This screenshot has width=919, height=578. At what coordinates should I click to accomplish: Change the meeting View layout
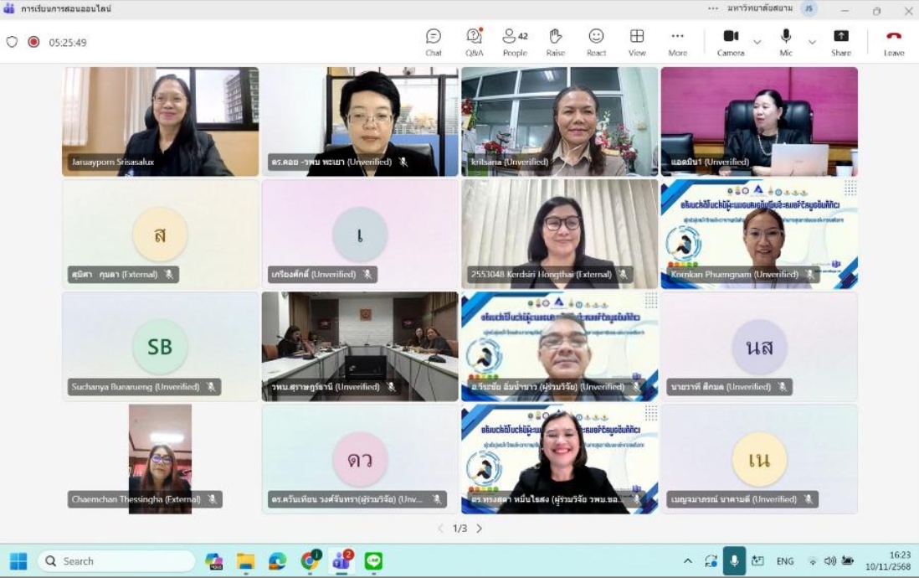pos(637,41)
